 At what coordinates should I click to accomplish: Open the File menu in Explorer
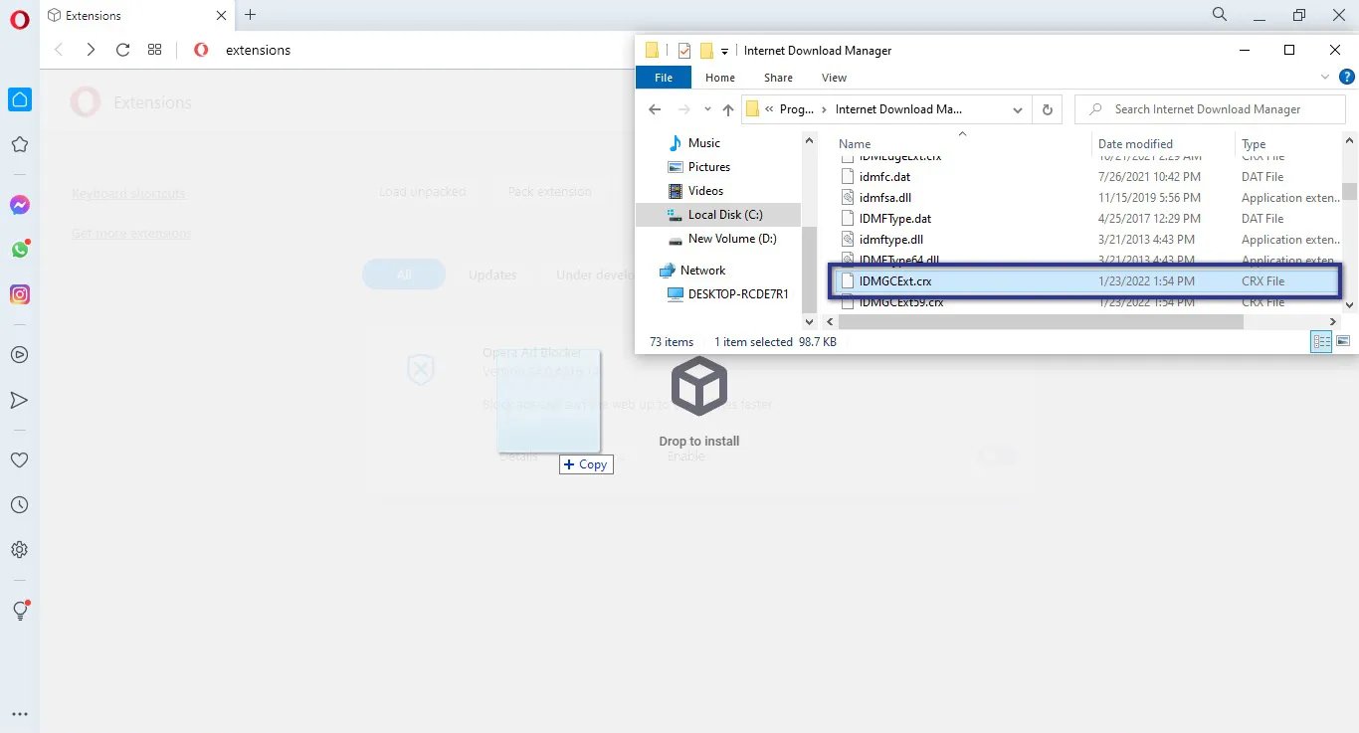pyautogui.click(x=663, y=77)
